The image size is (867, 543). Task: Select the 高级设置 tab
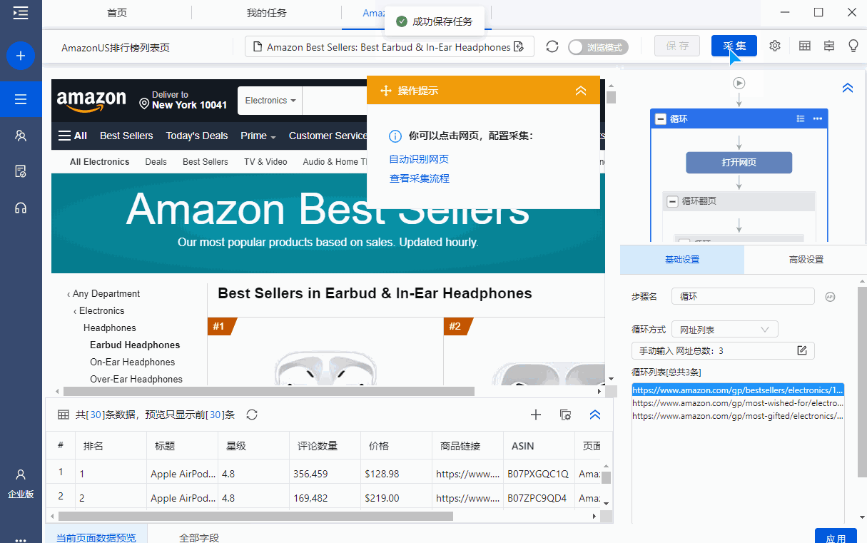806,260
